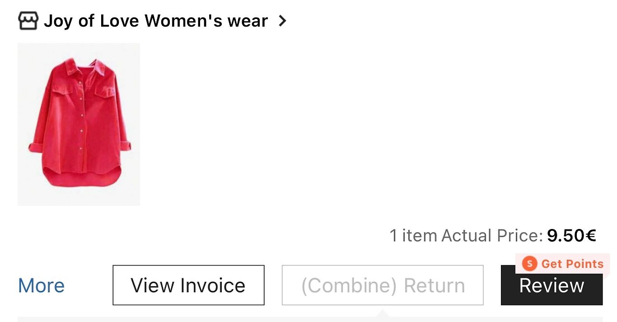
Task: Click the 9.50€ actual price amount
Action: click(x=572, y=235)
